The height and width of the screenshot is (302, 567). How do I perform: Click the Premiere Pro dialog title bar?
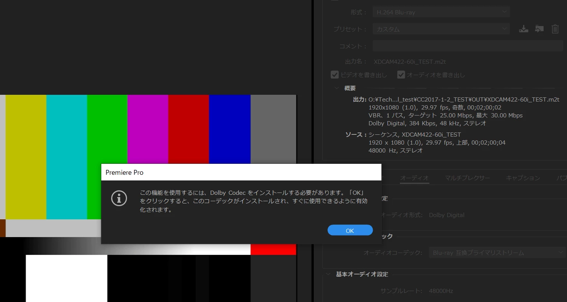click(241, 173)
